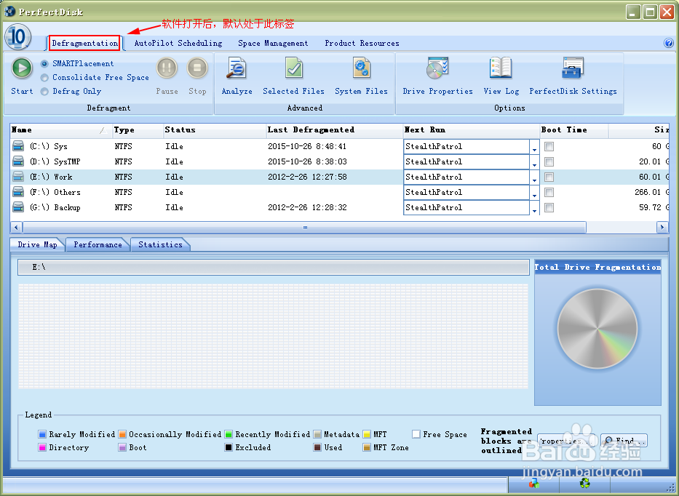Click the Next Run column header
This screenshot has height=496, width=679.
pyautogui.click(x=471, y=130)
